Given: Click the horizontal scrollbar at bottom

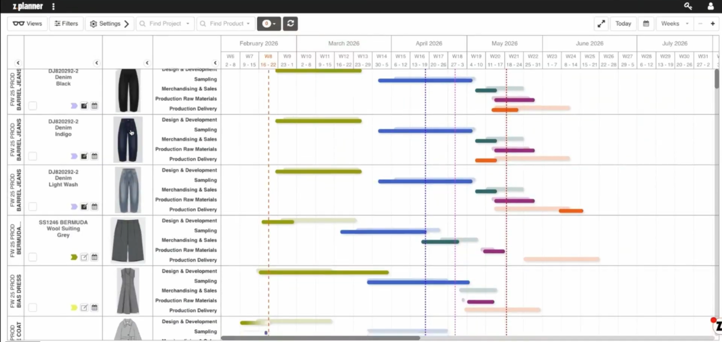Looking at the screenshot, I should pyautogui.click(x=320, y=338).
